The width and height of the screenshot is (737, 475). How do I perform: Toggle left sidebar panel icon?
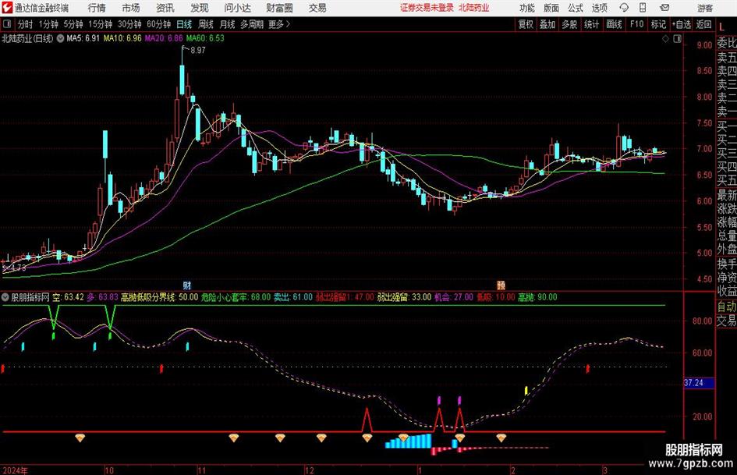point(7,24)
